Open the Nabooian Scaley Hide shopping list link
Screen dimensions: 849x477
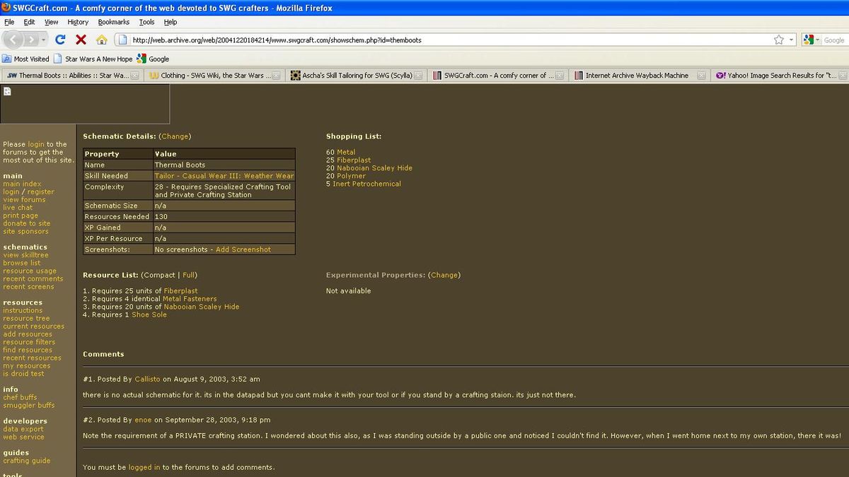[374, 168]
